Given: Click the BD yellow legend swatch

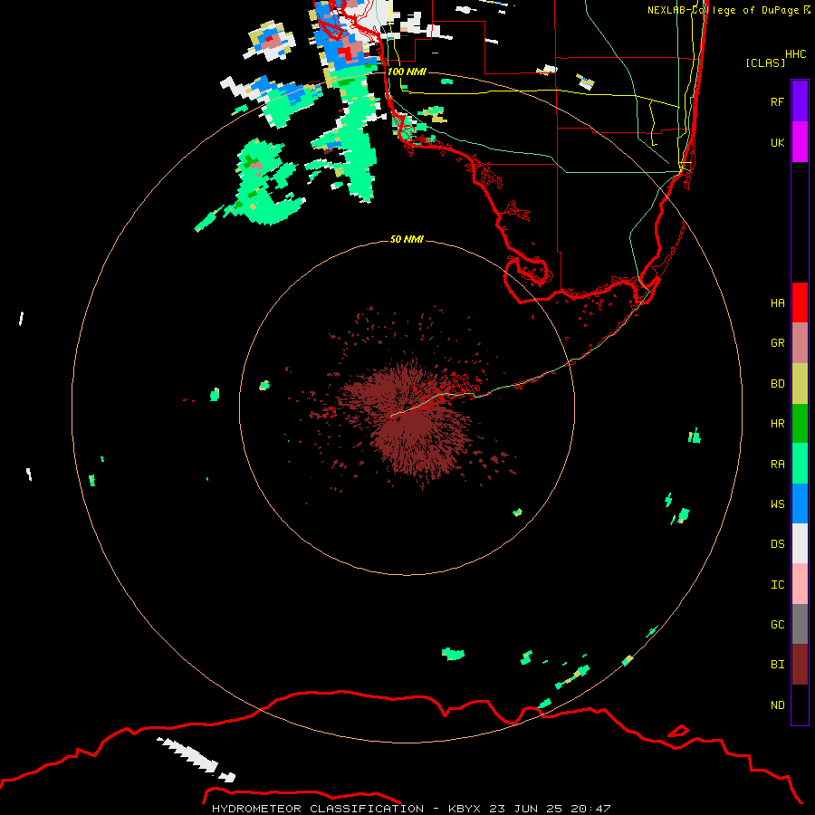Looking at the screenshot, I should coord(800,384).
